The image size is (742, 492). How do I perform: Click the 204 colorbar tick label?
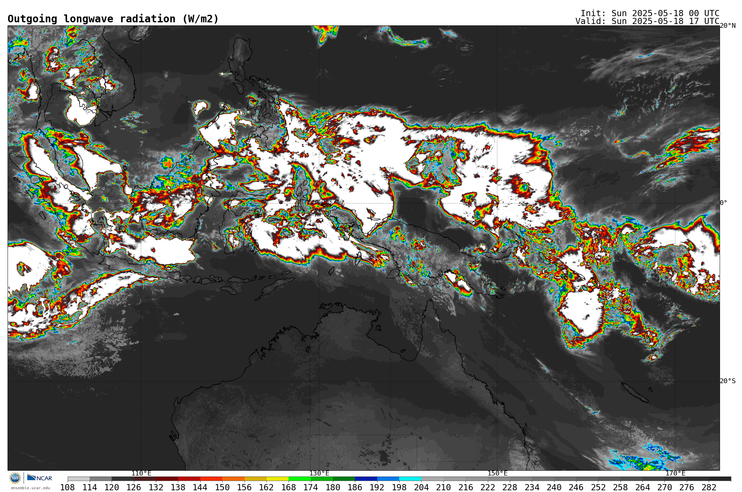tap(421, 488)
